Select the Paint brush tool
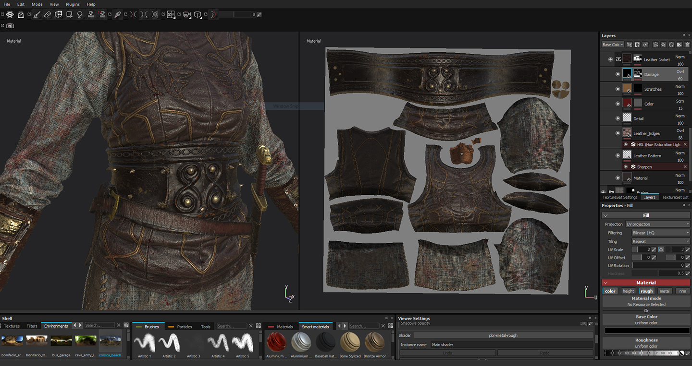The width and height of the screenshot is (692, 366). [37, 14]
